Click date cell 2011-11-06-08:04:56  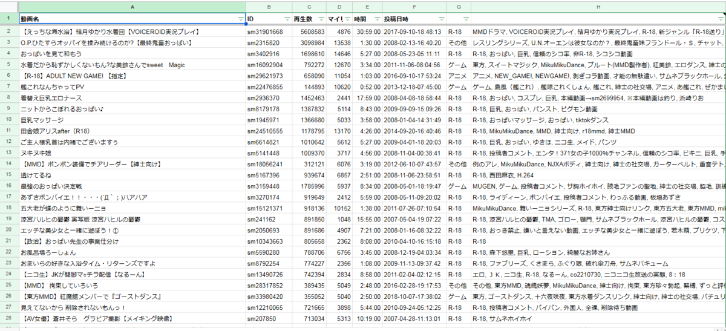(414, 64)
